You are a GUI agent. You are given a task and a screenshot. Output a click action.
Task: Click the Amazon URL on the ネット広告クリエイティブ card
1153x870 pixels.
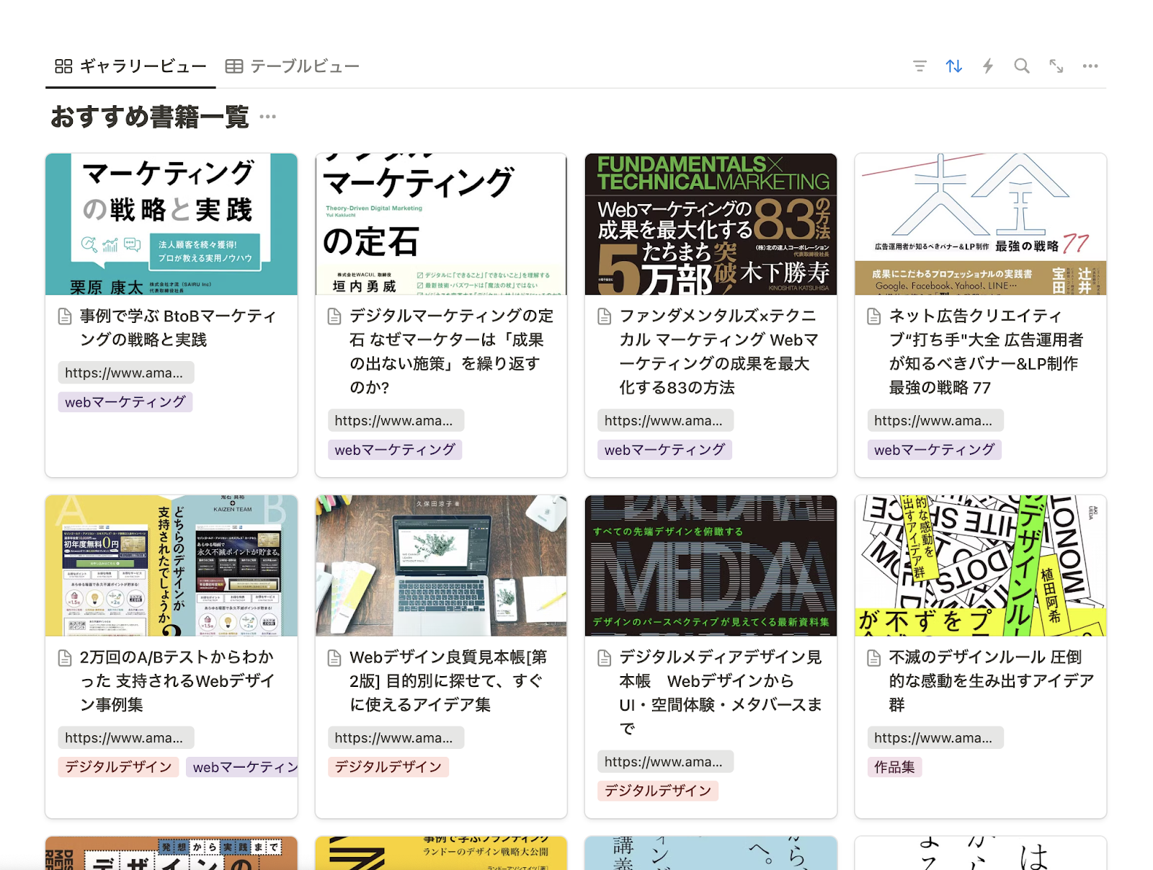click(x=935, y=420)
